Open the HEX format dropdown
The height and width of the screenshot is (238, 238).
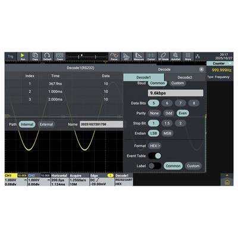155,146
